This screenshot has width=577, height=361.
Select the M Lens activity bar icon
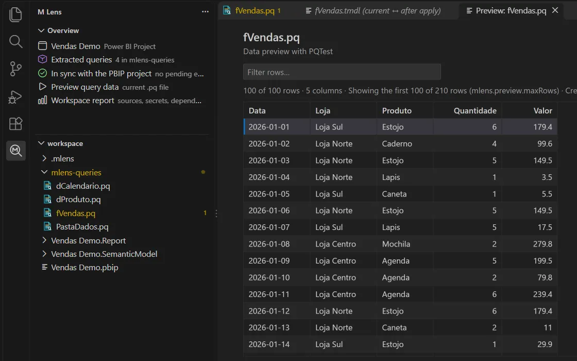point(16,150)
